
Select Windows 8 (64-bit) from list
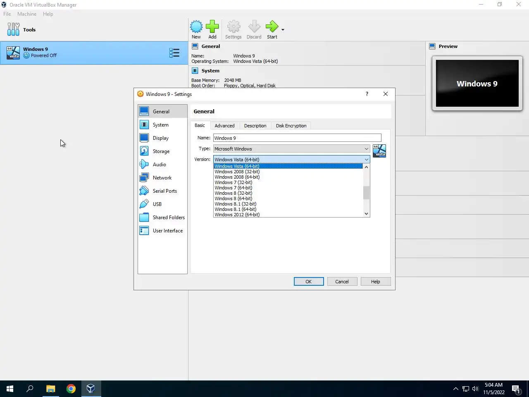pos(288,198)
